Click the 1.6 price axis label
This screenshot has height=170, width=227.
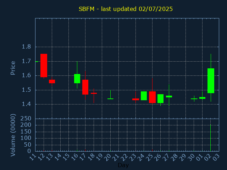coord(26,75)
